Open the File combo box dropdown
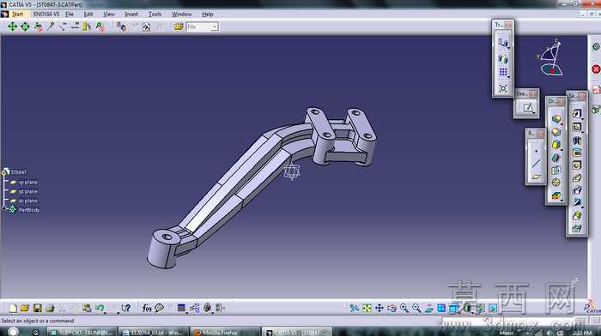The width and height of the screenshot is (601, 336). [x=215, y=27]
